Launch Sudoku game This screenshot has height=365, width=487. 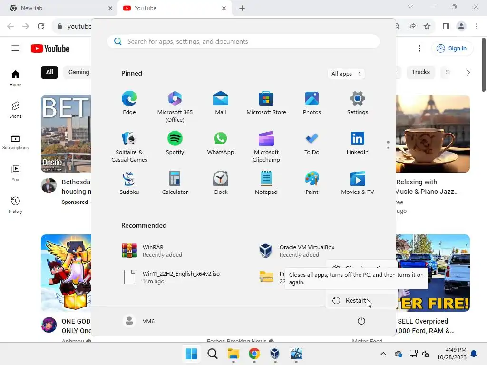(x=129, y=183)
